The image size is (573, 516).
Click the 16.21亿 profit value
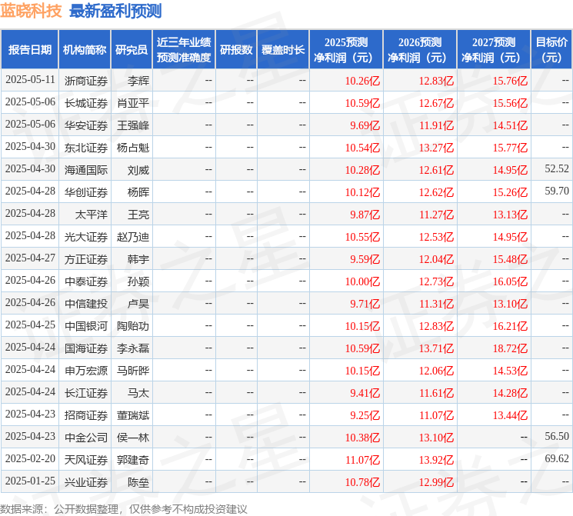pyautogui.click(x=510, y=326)
